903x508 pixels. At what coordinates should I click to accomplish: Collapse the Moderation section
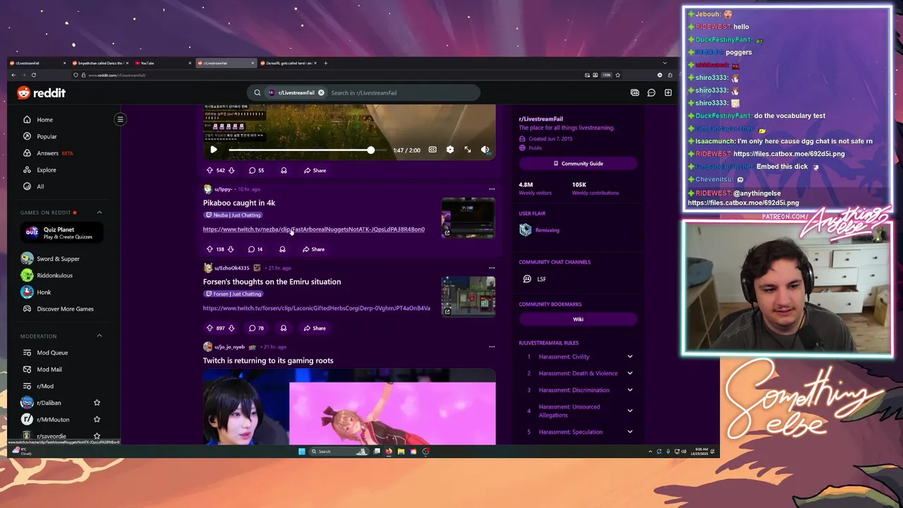pyautogui.click(x=99, y=336)
